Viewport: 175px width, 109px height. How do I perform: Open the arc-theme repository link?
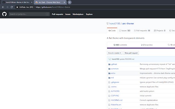tap(128, 24)
